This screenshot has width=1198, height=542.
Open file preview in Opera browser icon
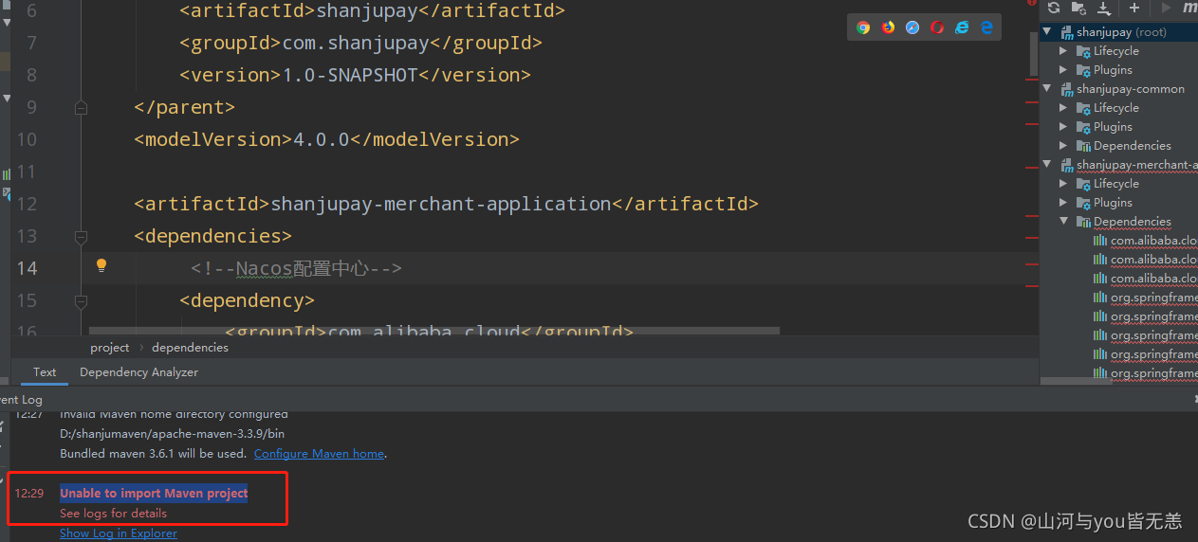[937, 27]
